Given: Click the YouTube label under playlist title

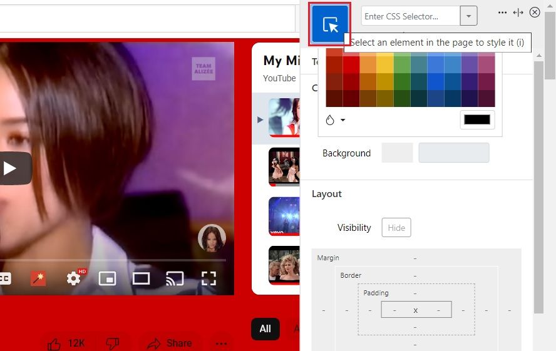Looking at the screenshot, I should (279, 78).
